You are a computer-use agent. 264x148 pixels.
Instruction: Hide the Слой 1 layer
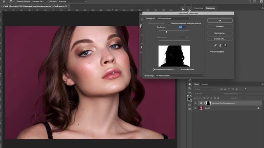point(196,108)
